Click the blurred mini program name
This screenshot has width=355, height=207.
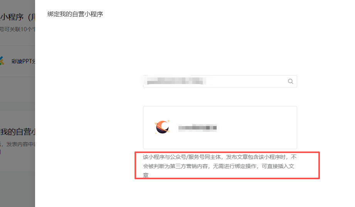[x=197, y=128]
